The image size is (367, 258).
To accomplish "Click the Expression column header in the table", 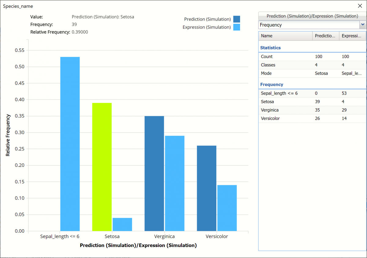I will coord(352,36).
